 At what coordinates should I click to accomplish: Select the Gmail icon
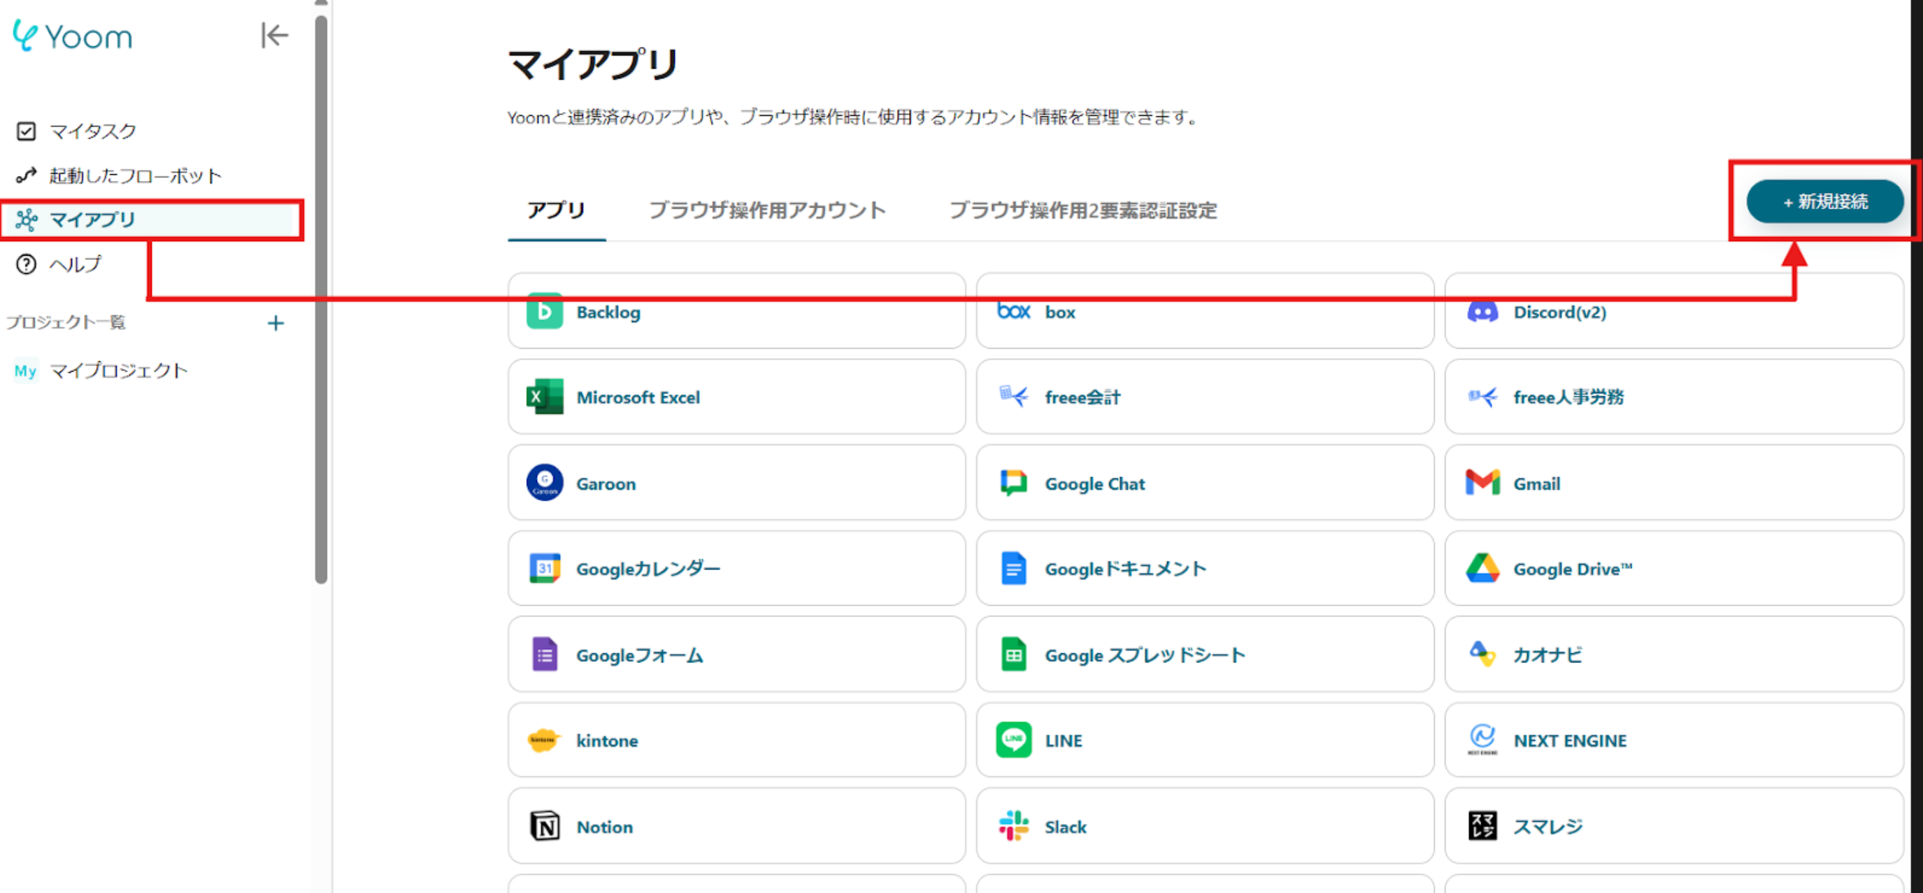[x=1482, y=484]
